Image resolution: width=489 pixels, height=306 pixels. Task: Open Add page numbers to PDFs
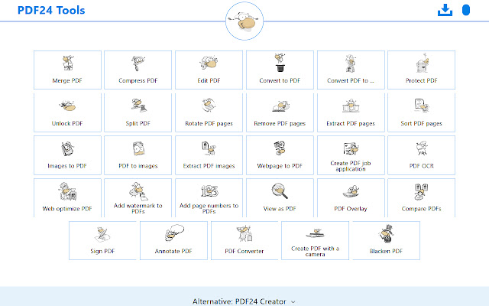pos(209,198)
